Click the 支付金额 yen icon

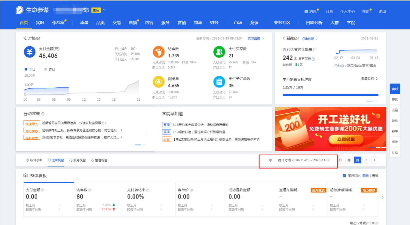pyautogui.click(x=29, y=52)
